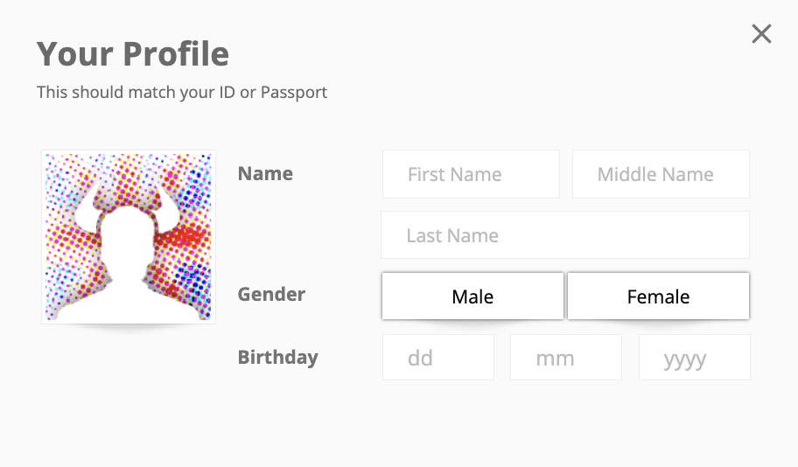Click the Birthday label
The height and width of the screenshot is (467, 798).
tap(278, 357)
